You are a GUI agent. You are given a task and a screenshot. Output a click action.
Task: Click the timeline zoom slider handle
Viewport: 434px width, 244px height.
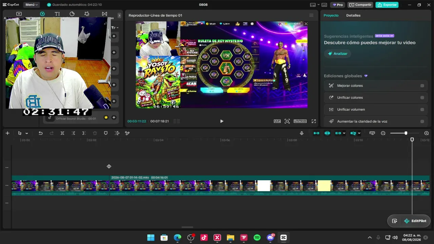tap(406, 133)
